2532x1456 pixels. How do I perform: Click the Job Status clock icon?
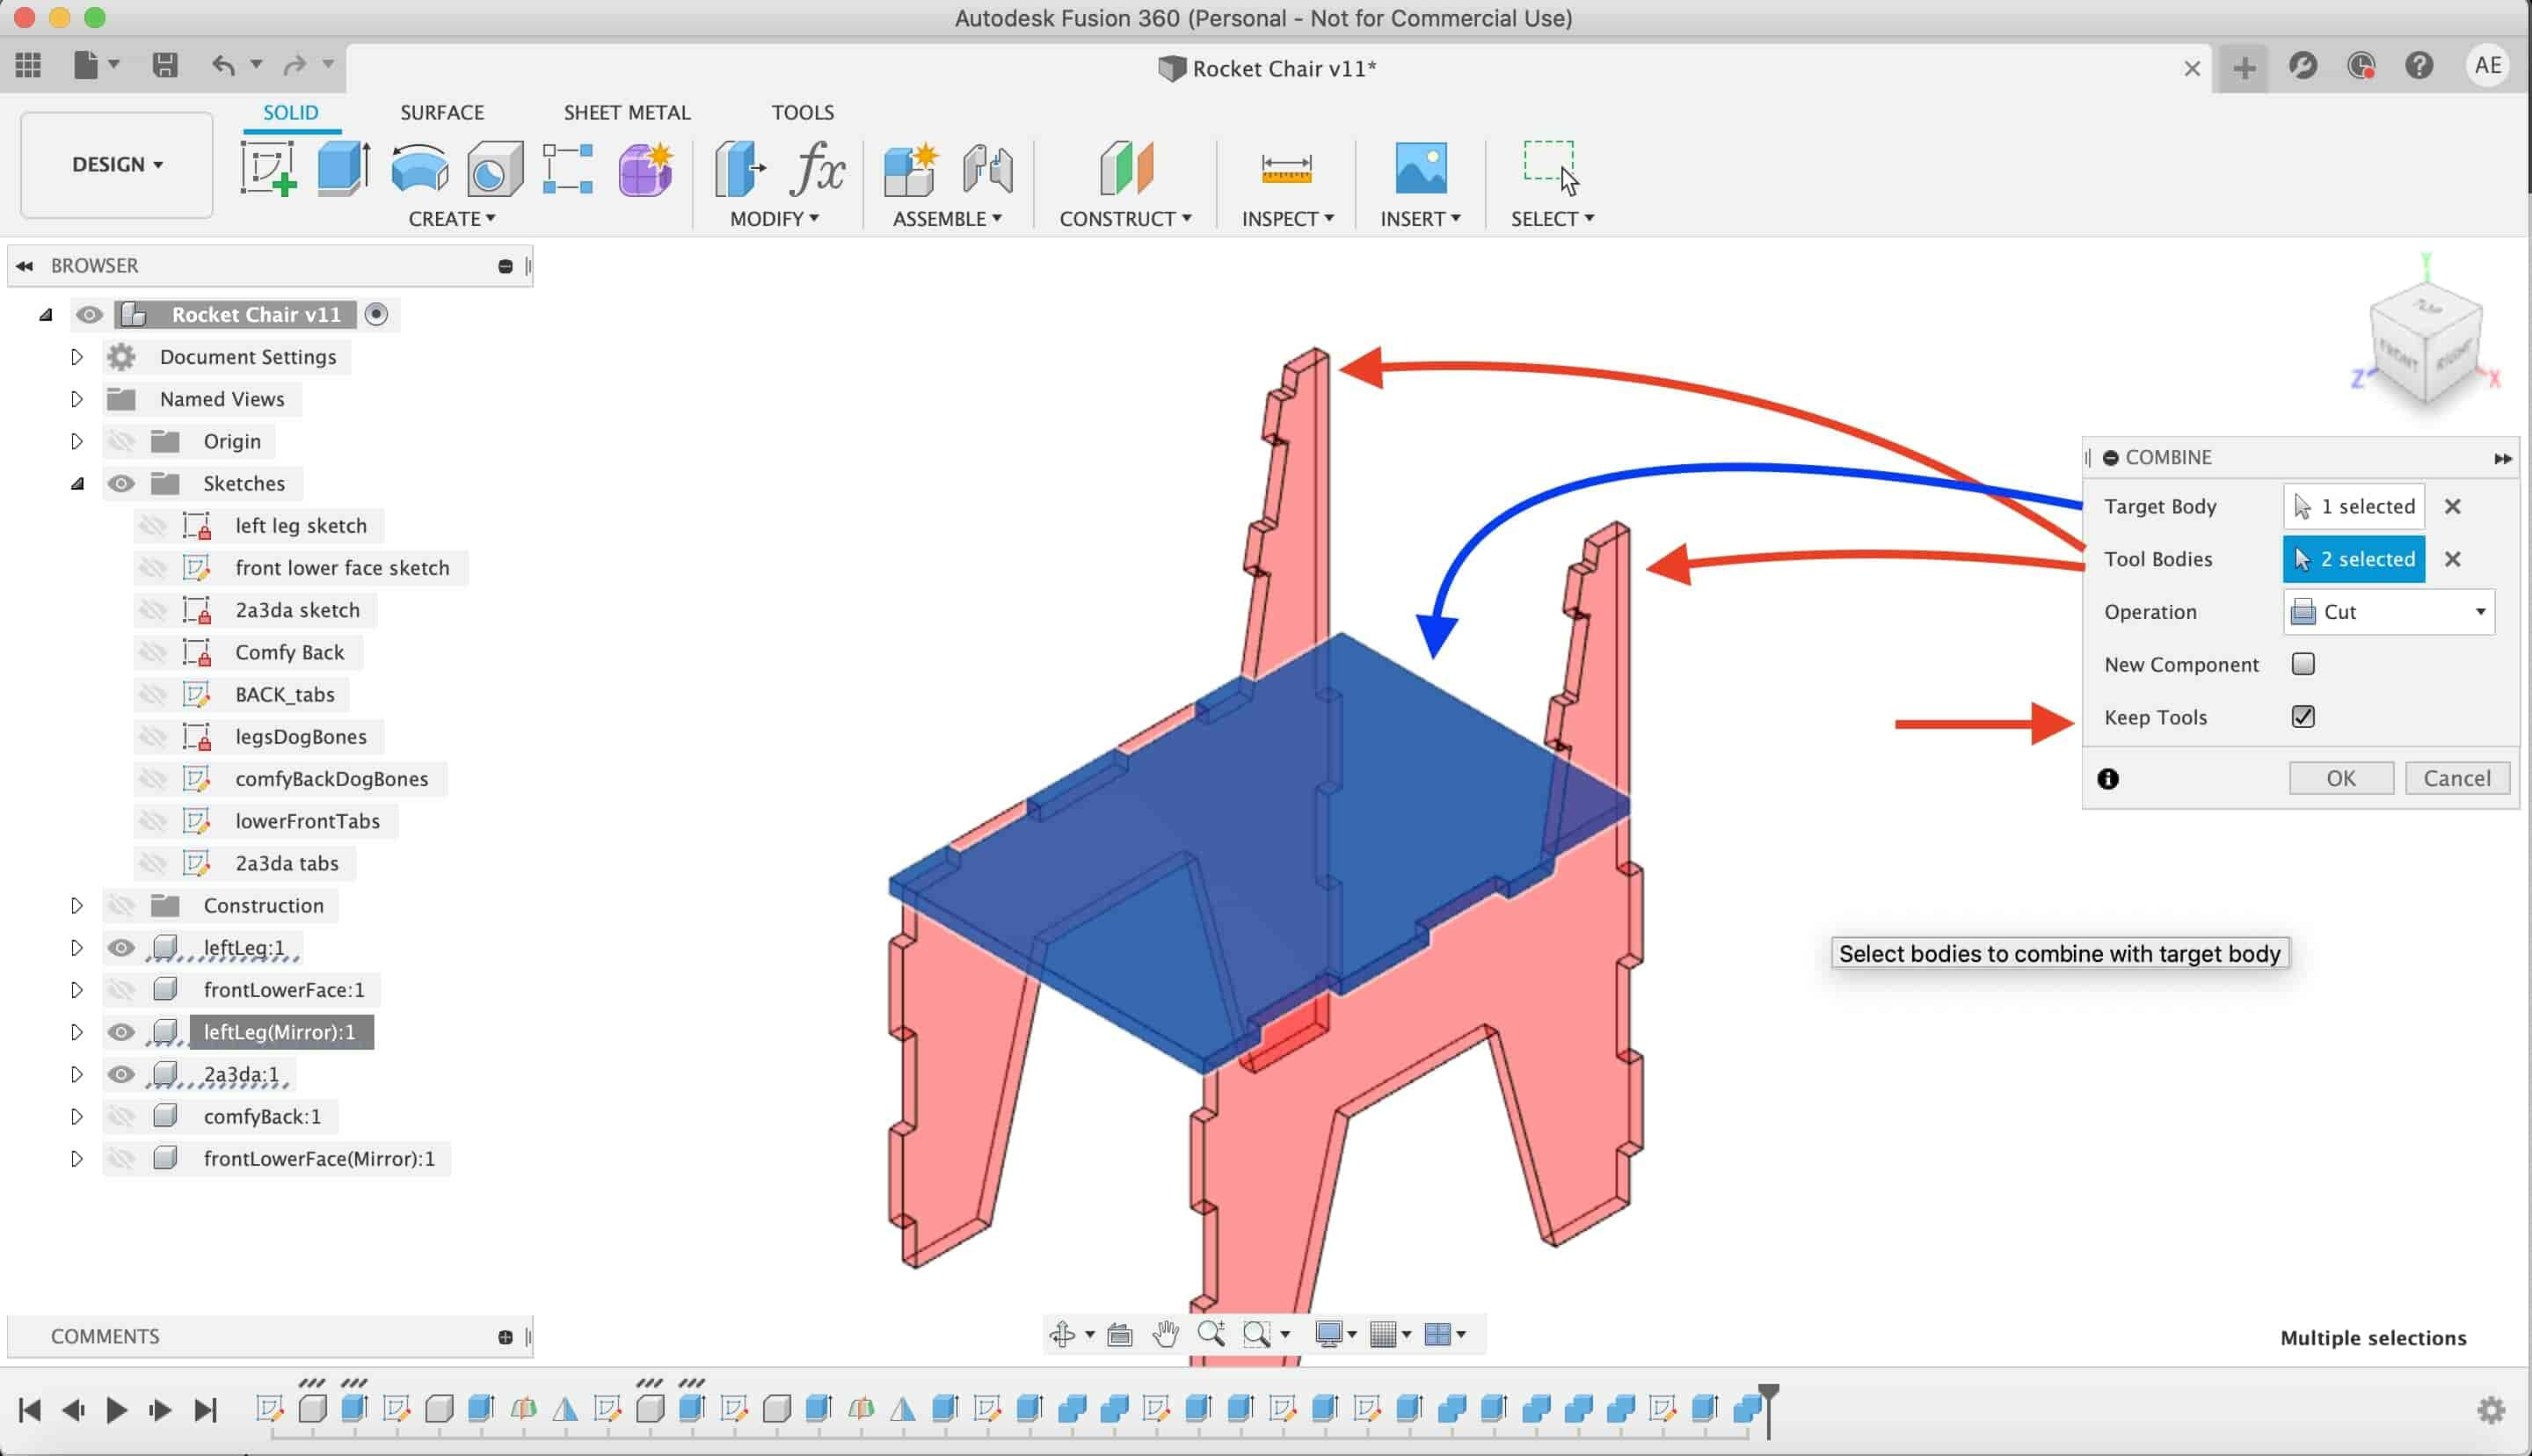2361,66
